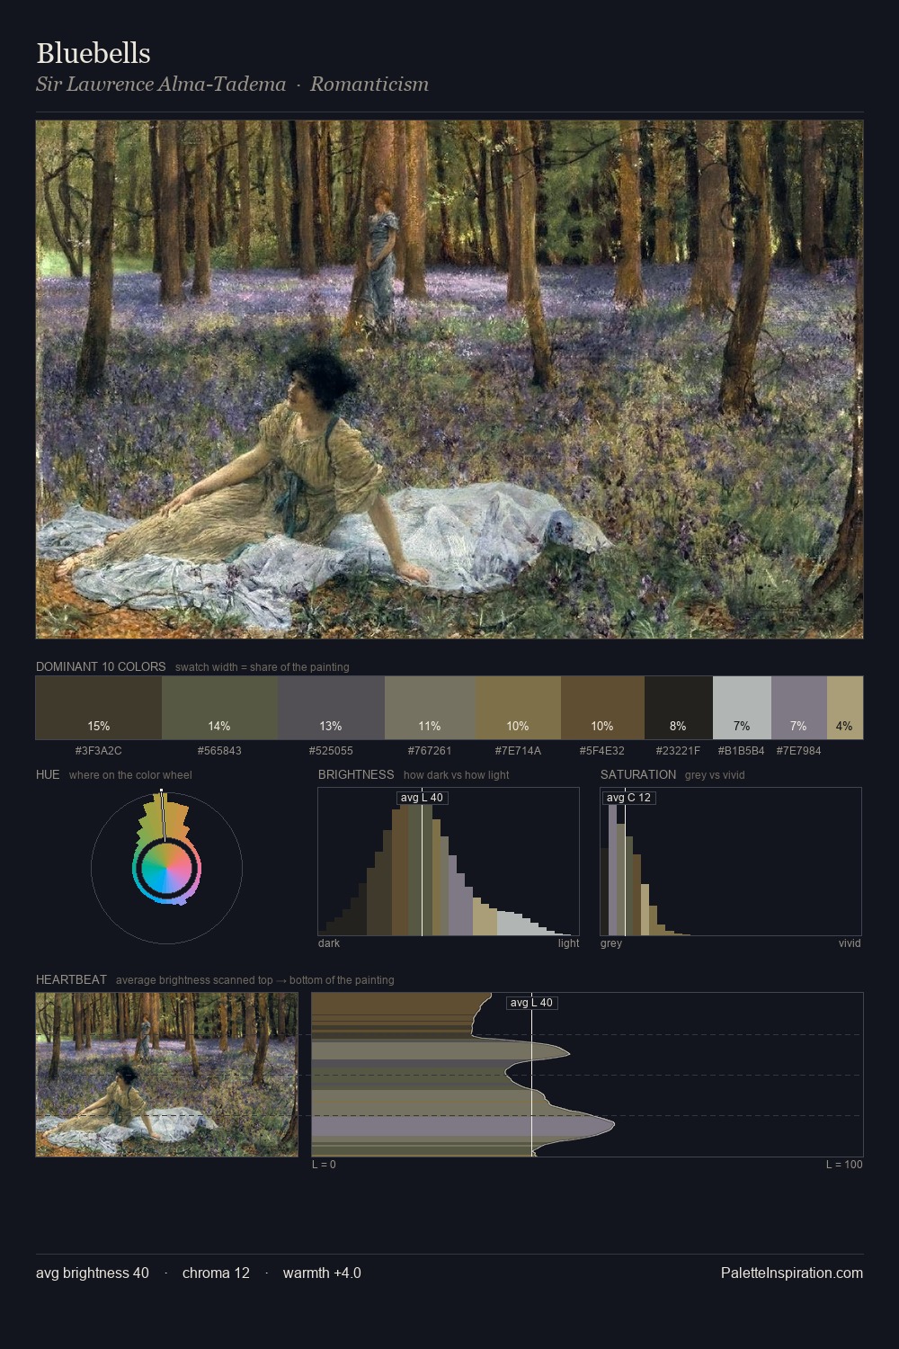899x1349 pixels.
Task: Click the Romanticism style label
Action: 369,85
